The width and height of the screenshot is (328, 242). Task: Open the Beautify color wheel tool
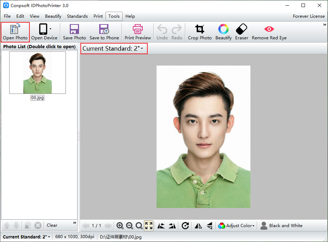tap(224, 32)
